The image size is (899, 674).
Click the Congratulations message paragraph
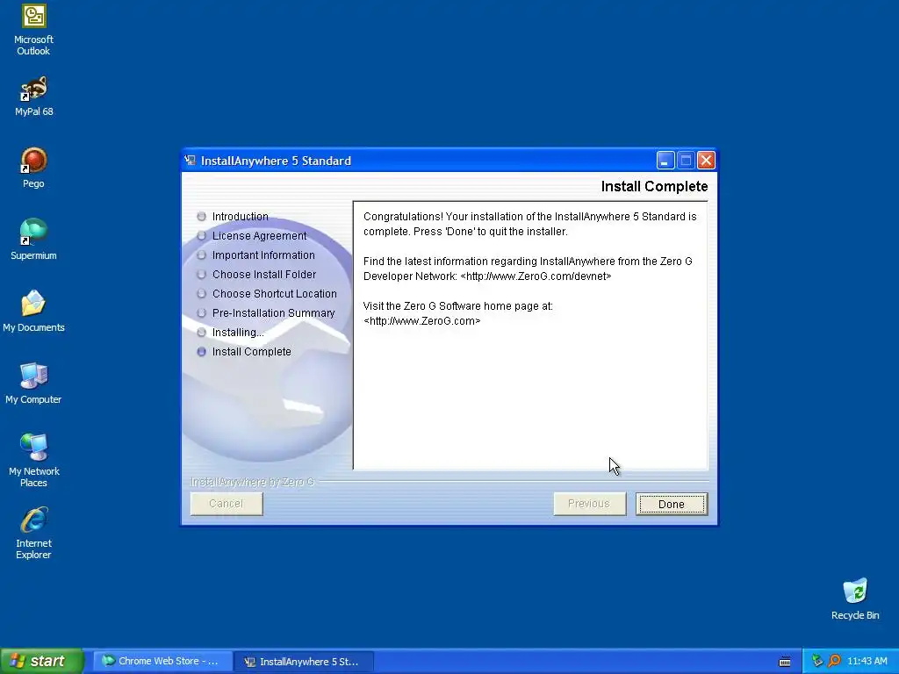(x=529, y=224)
